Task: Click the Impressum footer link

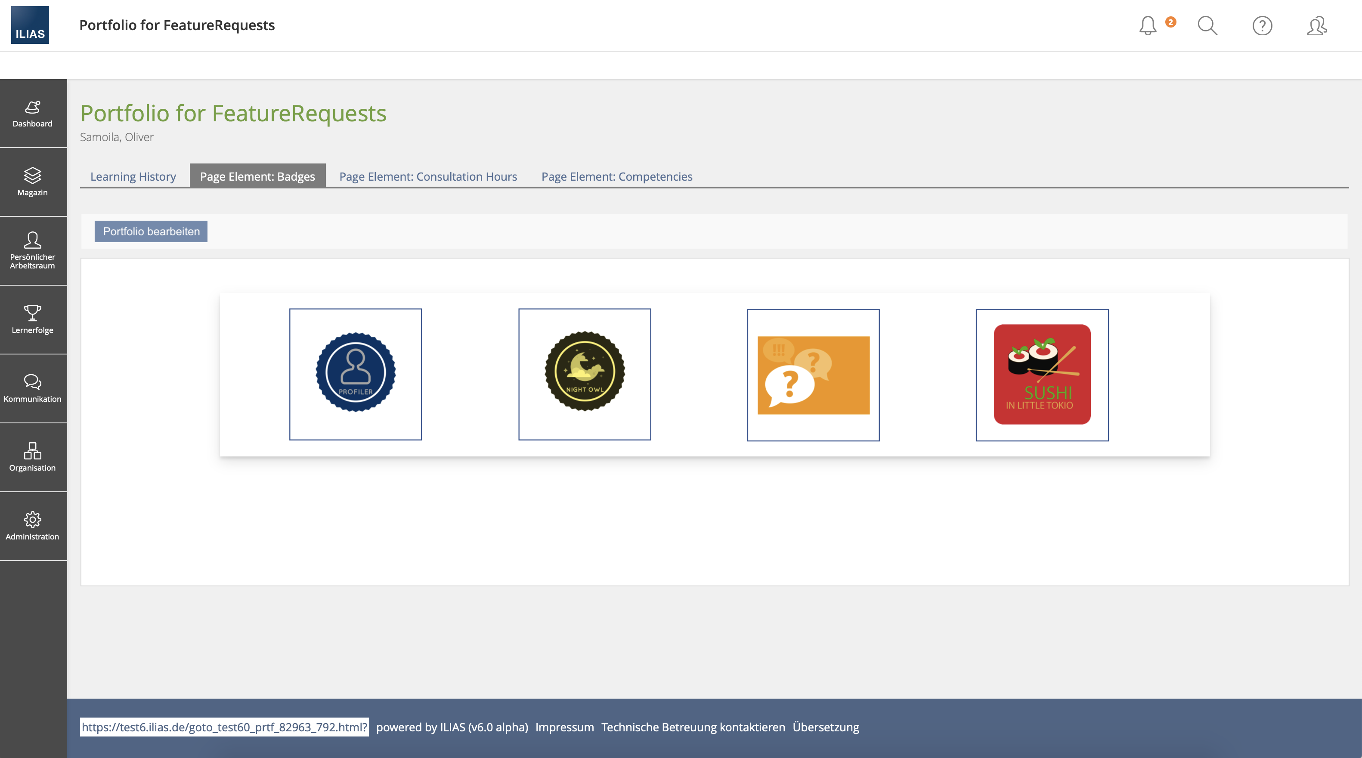Action: [564, 727]
